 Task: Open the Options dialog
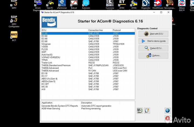pos(153,56)
